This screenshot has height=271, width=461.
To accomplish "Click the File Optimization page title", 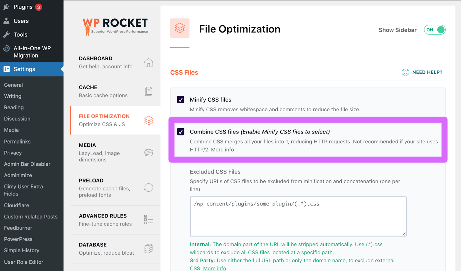I will pyautogui.click(x=240, y=29).
